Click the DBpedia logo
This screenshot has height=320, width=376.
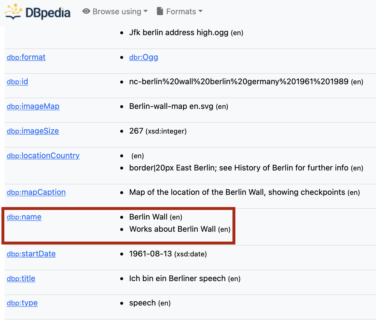(x=38, y=12)
